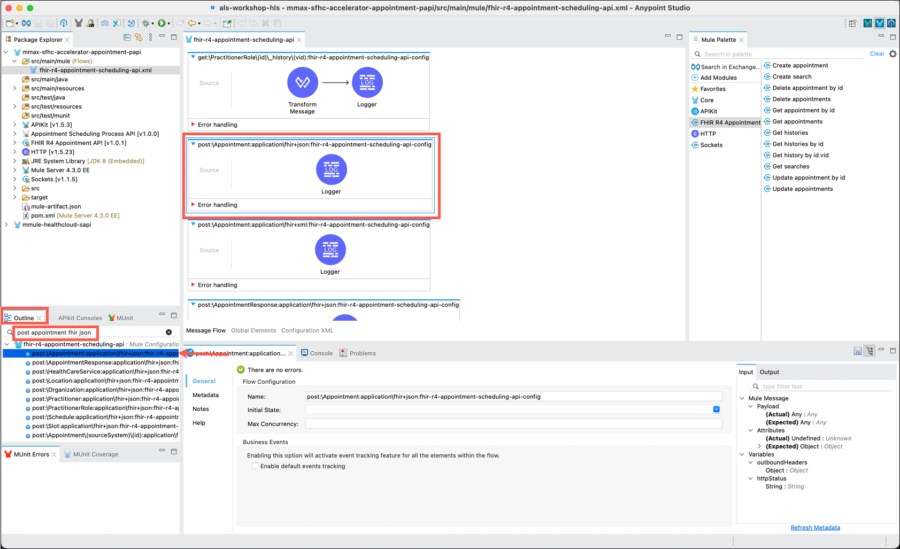Open the Problems tab

(x=358, y=353)
